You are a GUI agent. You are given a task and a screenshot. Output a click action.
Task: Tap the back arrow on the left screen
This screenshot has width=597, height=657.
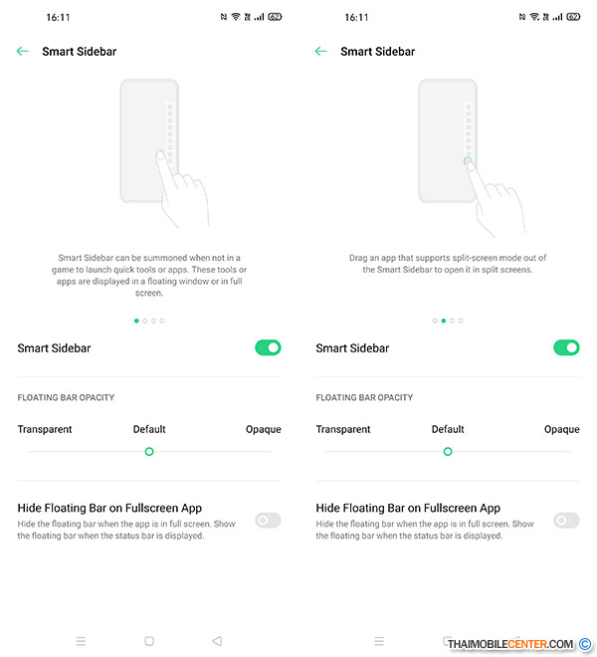click(23, 51)
